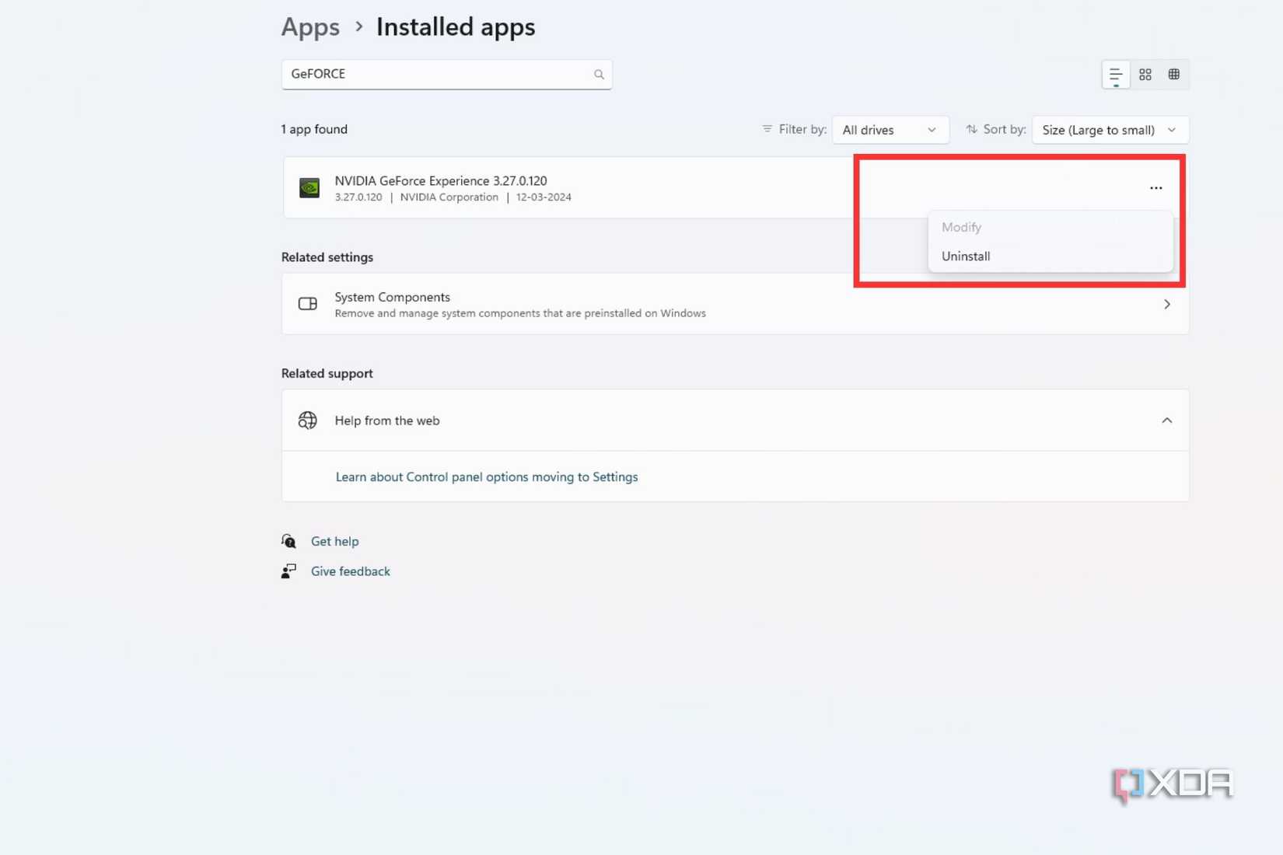Screen dimensions: 1283x855
Task: Open the All drives filter dropdown
Action: tap(890, 130)
